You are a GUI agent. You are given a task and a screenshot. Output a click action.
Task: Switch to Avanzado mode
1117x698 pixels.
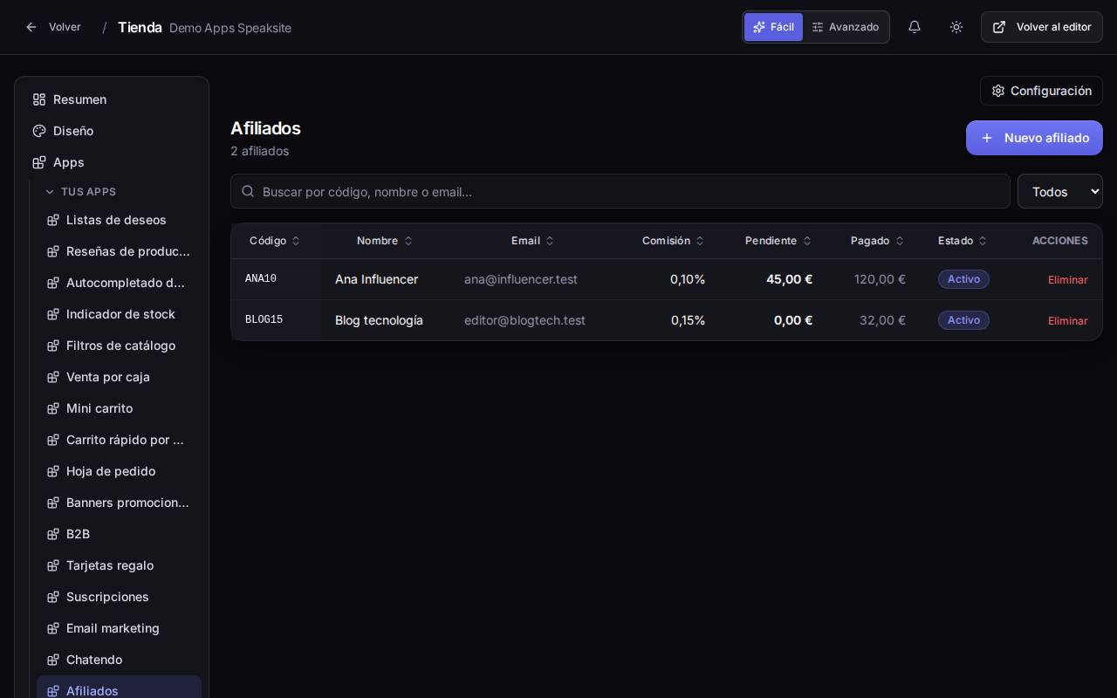coord(846,27)
